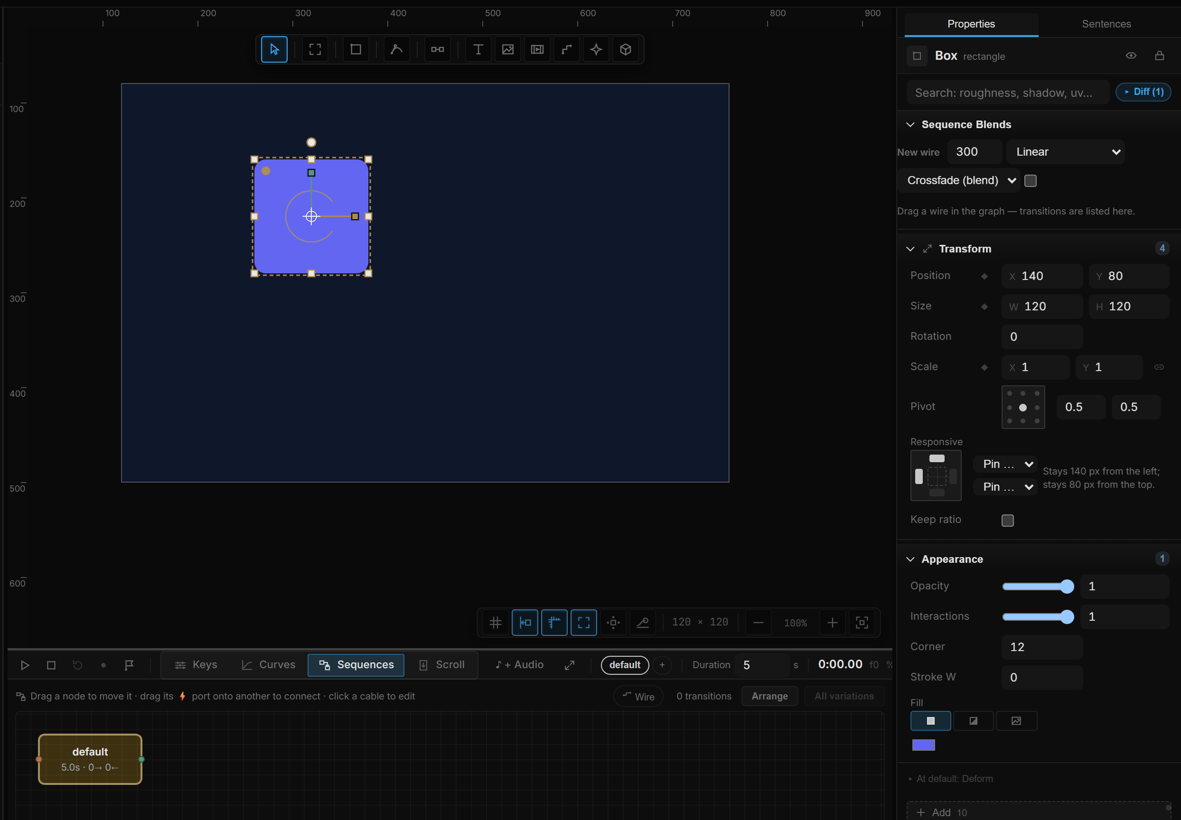Open the Curves timeline tab
Image resolution: width=1181 pixels, height=820 pixels.
pos(268,665)
